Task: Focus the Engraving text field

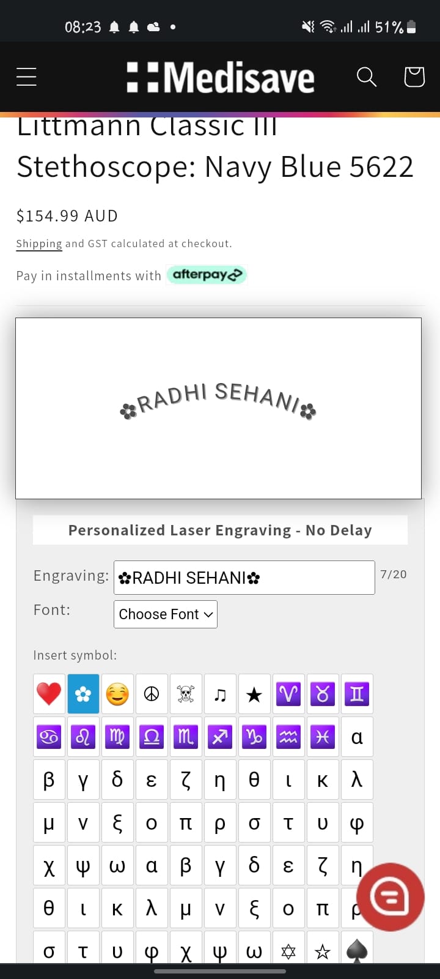Action: click(244, 578)
